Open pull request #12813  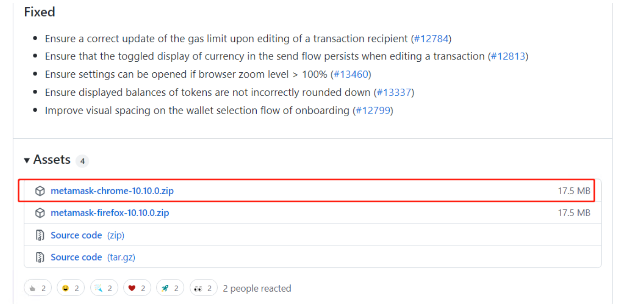[x=508, y=56]
